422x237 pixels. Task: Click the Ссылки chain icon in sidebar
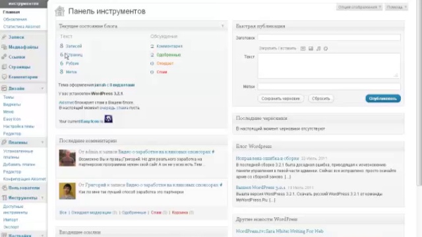click(4, 57)
